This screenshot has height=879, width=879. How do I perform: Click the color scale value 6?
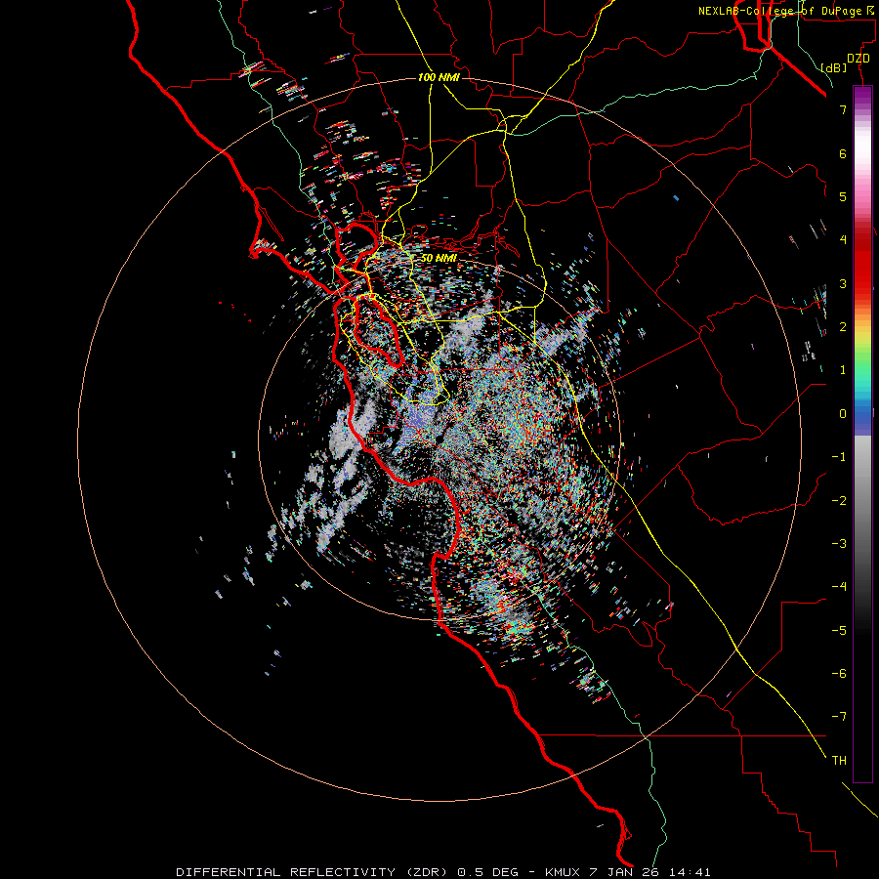(x=843, y=153)
